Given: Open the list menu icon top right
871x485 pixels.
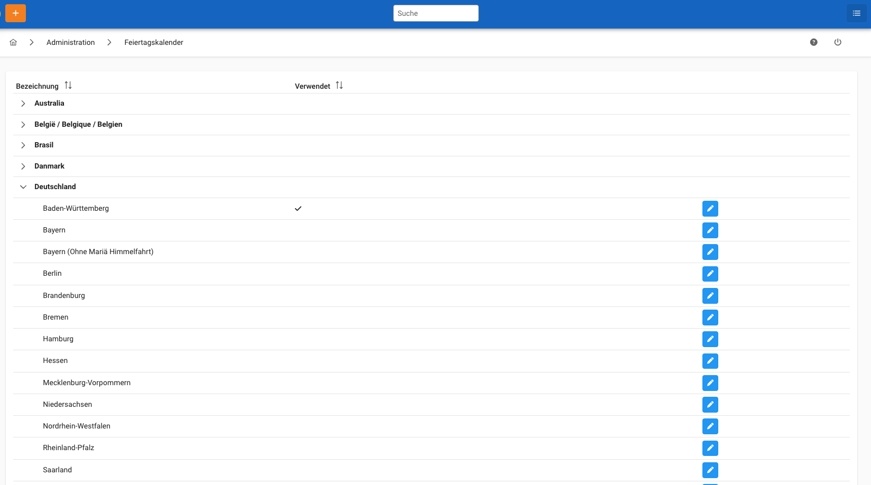Looking at the screenshot, I should [x=856, y=13].
